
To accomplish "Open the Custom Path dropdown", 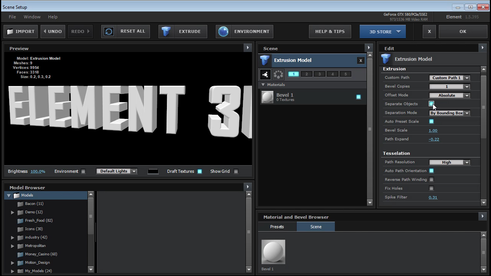I will pyautogui.click(x=449, y=78).
